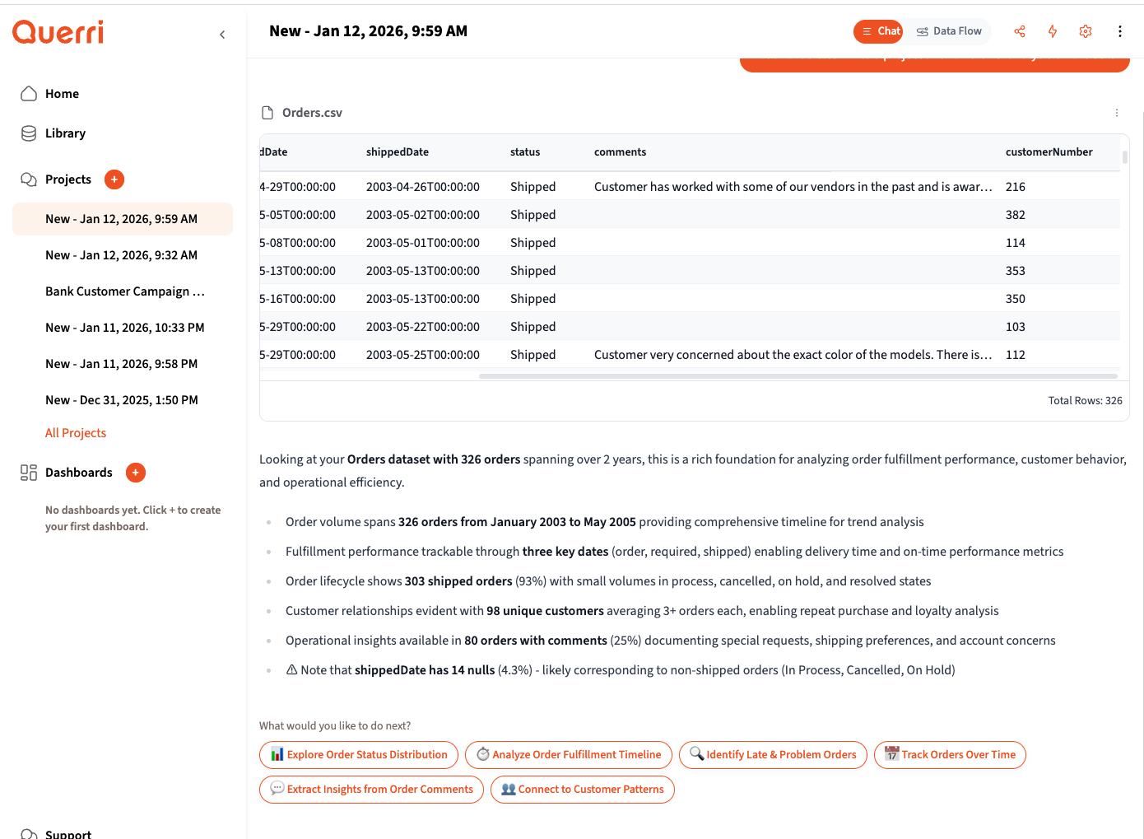This screenshot has height=839, width=1144.
Task: Click Explore Order Status Distribution
Action: click(359, 754)
